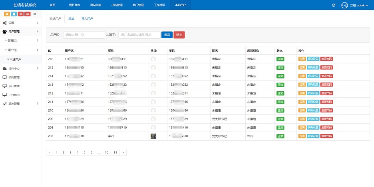Switch to the 导入用户 tab

87,19
